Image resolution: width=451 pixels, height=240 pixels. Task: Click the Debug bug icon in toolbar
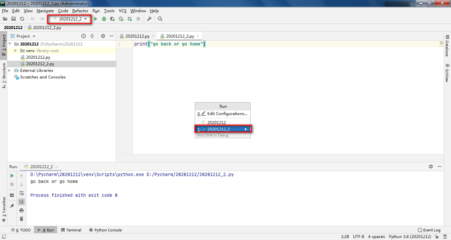pyautogui.click(x=104, y=19)
